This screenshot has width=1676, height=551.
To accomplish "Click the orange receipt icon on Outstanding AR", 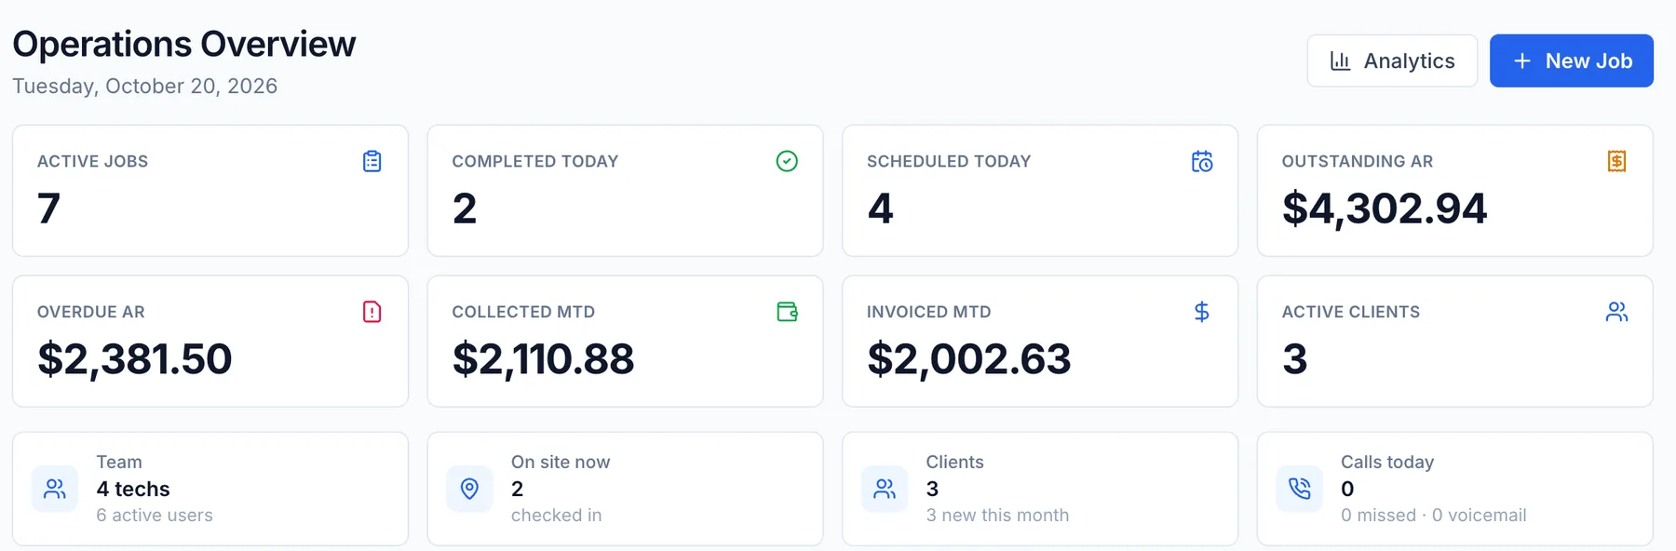I will point(1616,161).
